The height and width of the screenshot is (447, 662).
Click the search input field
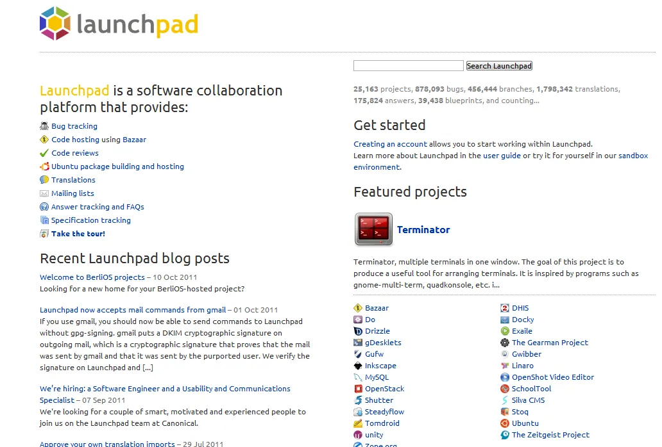408,65
